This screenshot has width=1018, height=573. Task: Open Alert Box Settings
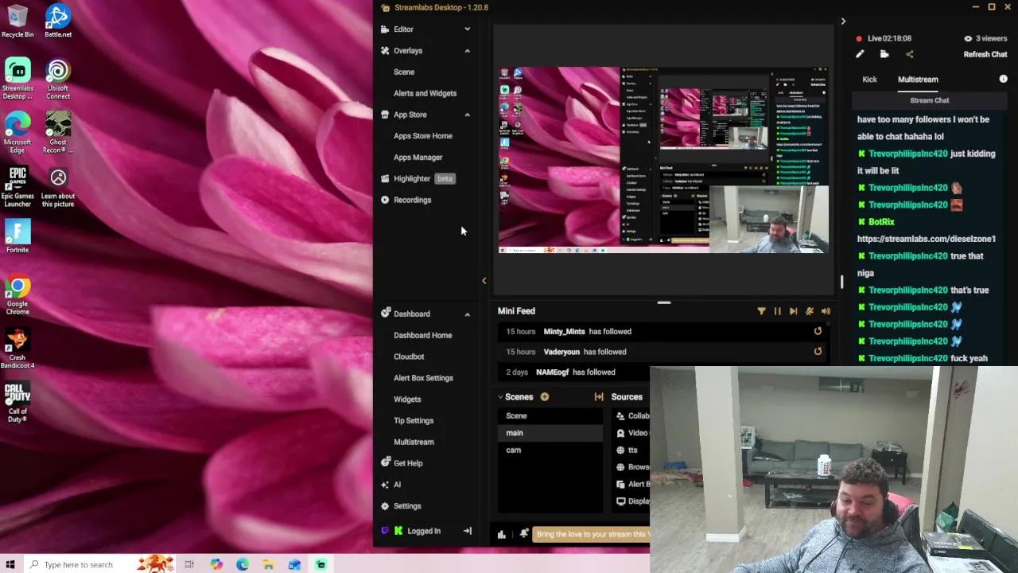[x=423, y=378]
